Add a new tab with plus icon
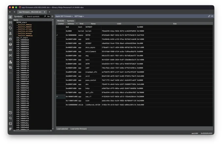The image size is (222, 145). pos(49,12)
